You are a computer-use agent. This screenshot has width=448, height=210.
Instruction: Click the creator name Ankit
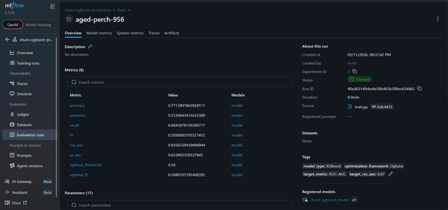click(x=352, y=63)
